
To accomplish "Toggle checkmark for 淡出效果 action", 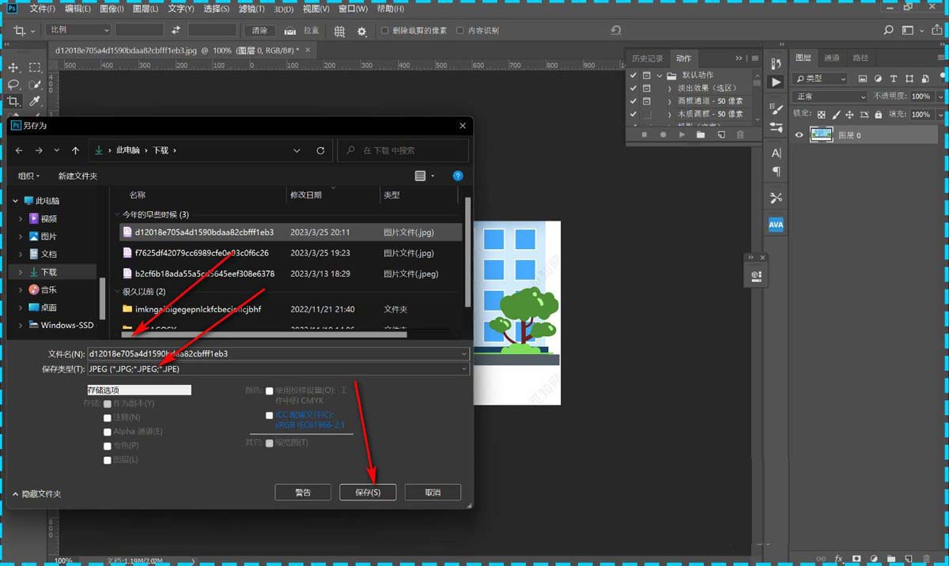I will (x=633, y=89).
